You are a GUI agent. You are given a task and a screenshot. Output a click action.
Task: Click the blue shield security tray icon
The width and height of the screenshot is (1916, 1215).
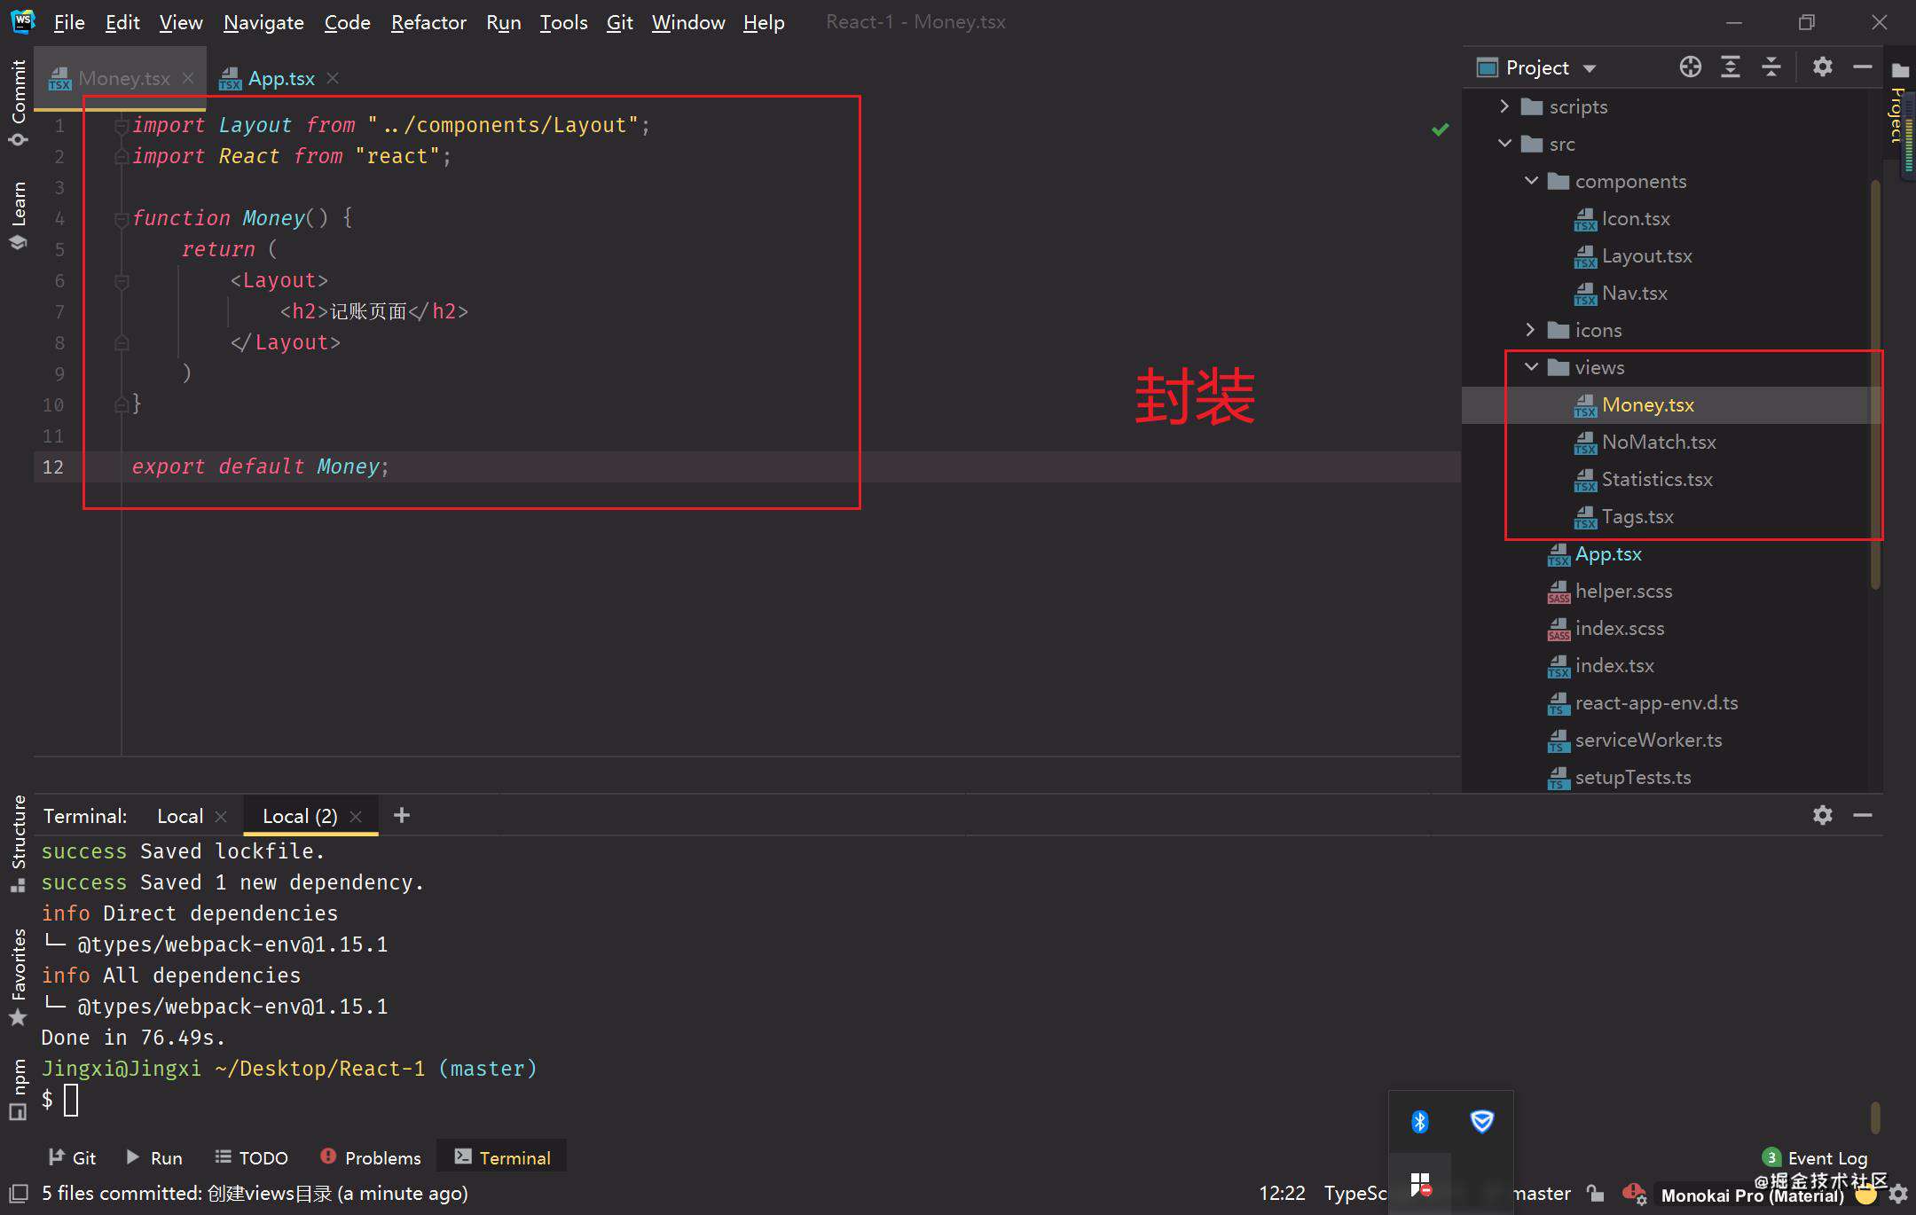pyautogui.click(x=1481, y=1122)
